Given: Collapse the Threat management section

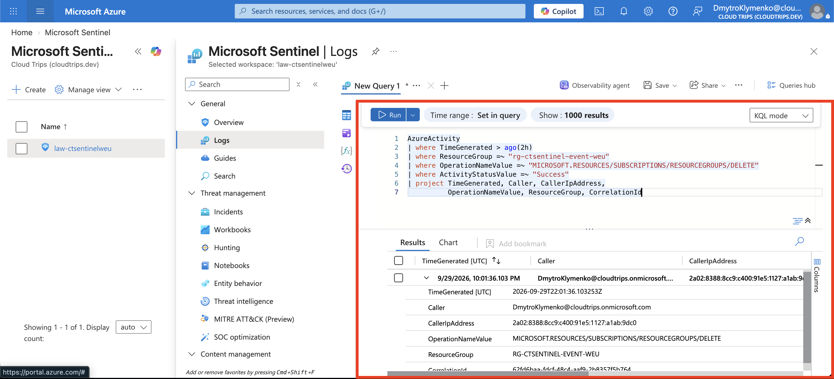Looking at the screenshot, I should (192, 193).
